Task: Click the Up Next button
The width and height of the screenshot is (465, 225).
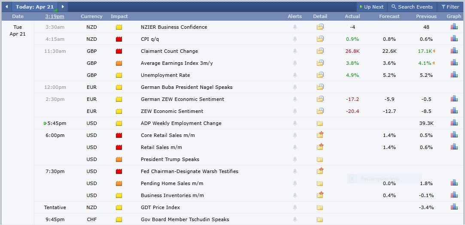Action: coord(371,7)
